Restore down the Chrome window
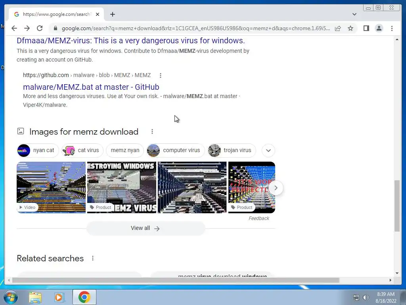Screen dimensions: 406x305 378,8
